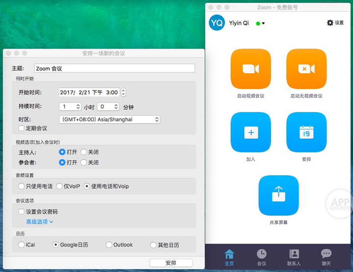The height and width of the screenshot is (272, 353).
Task: Enable the meeting password (设置会议密码) checkbox
Action: 22,211
